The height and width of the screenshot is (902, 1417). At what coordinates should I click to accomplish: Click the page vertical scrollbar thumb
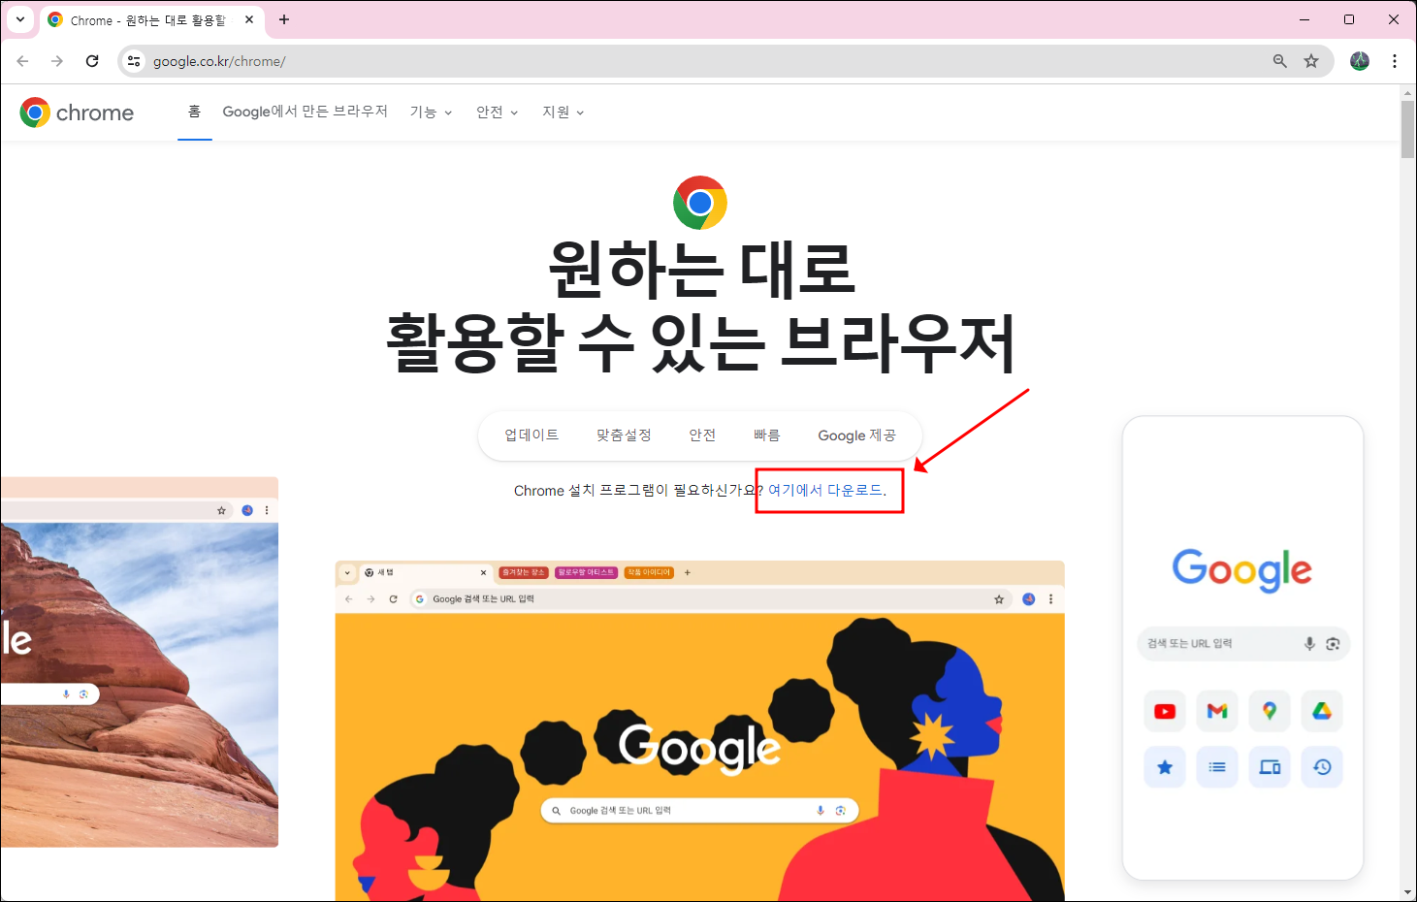tap(1408, 129)
